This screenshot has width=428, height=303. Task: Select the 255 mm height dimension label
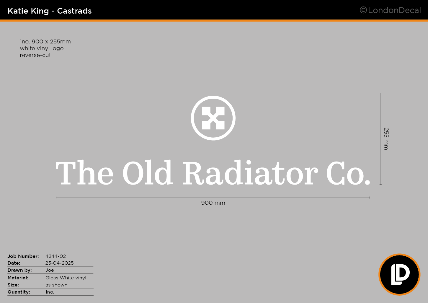386,139
